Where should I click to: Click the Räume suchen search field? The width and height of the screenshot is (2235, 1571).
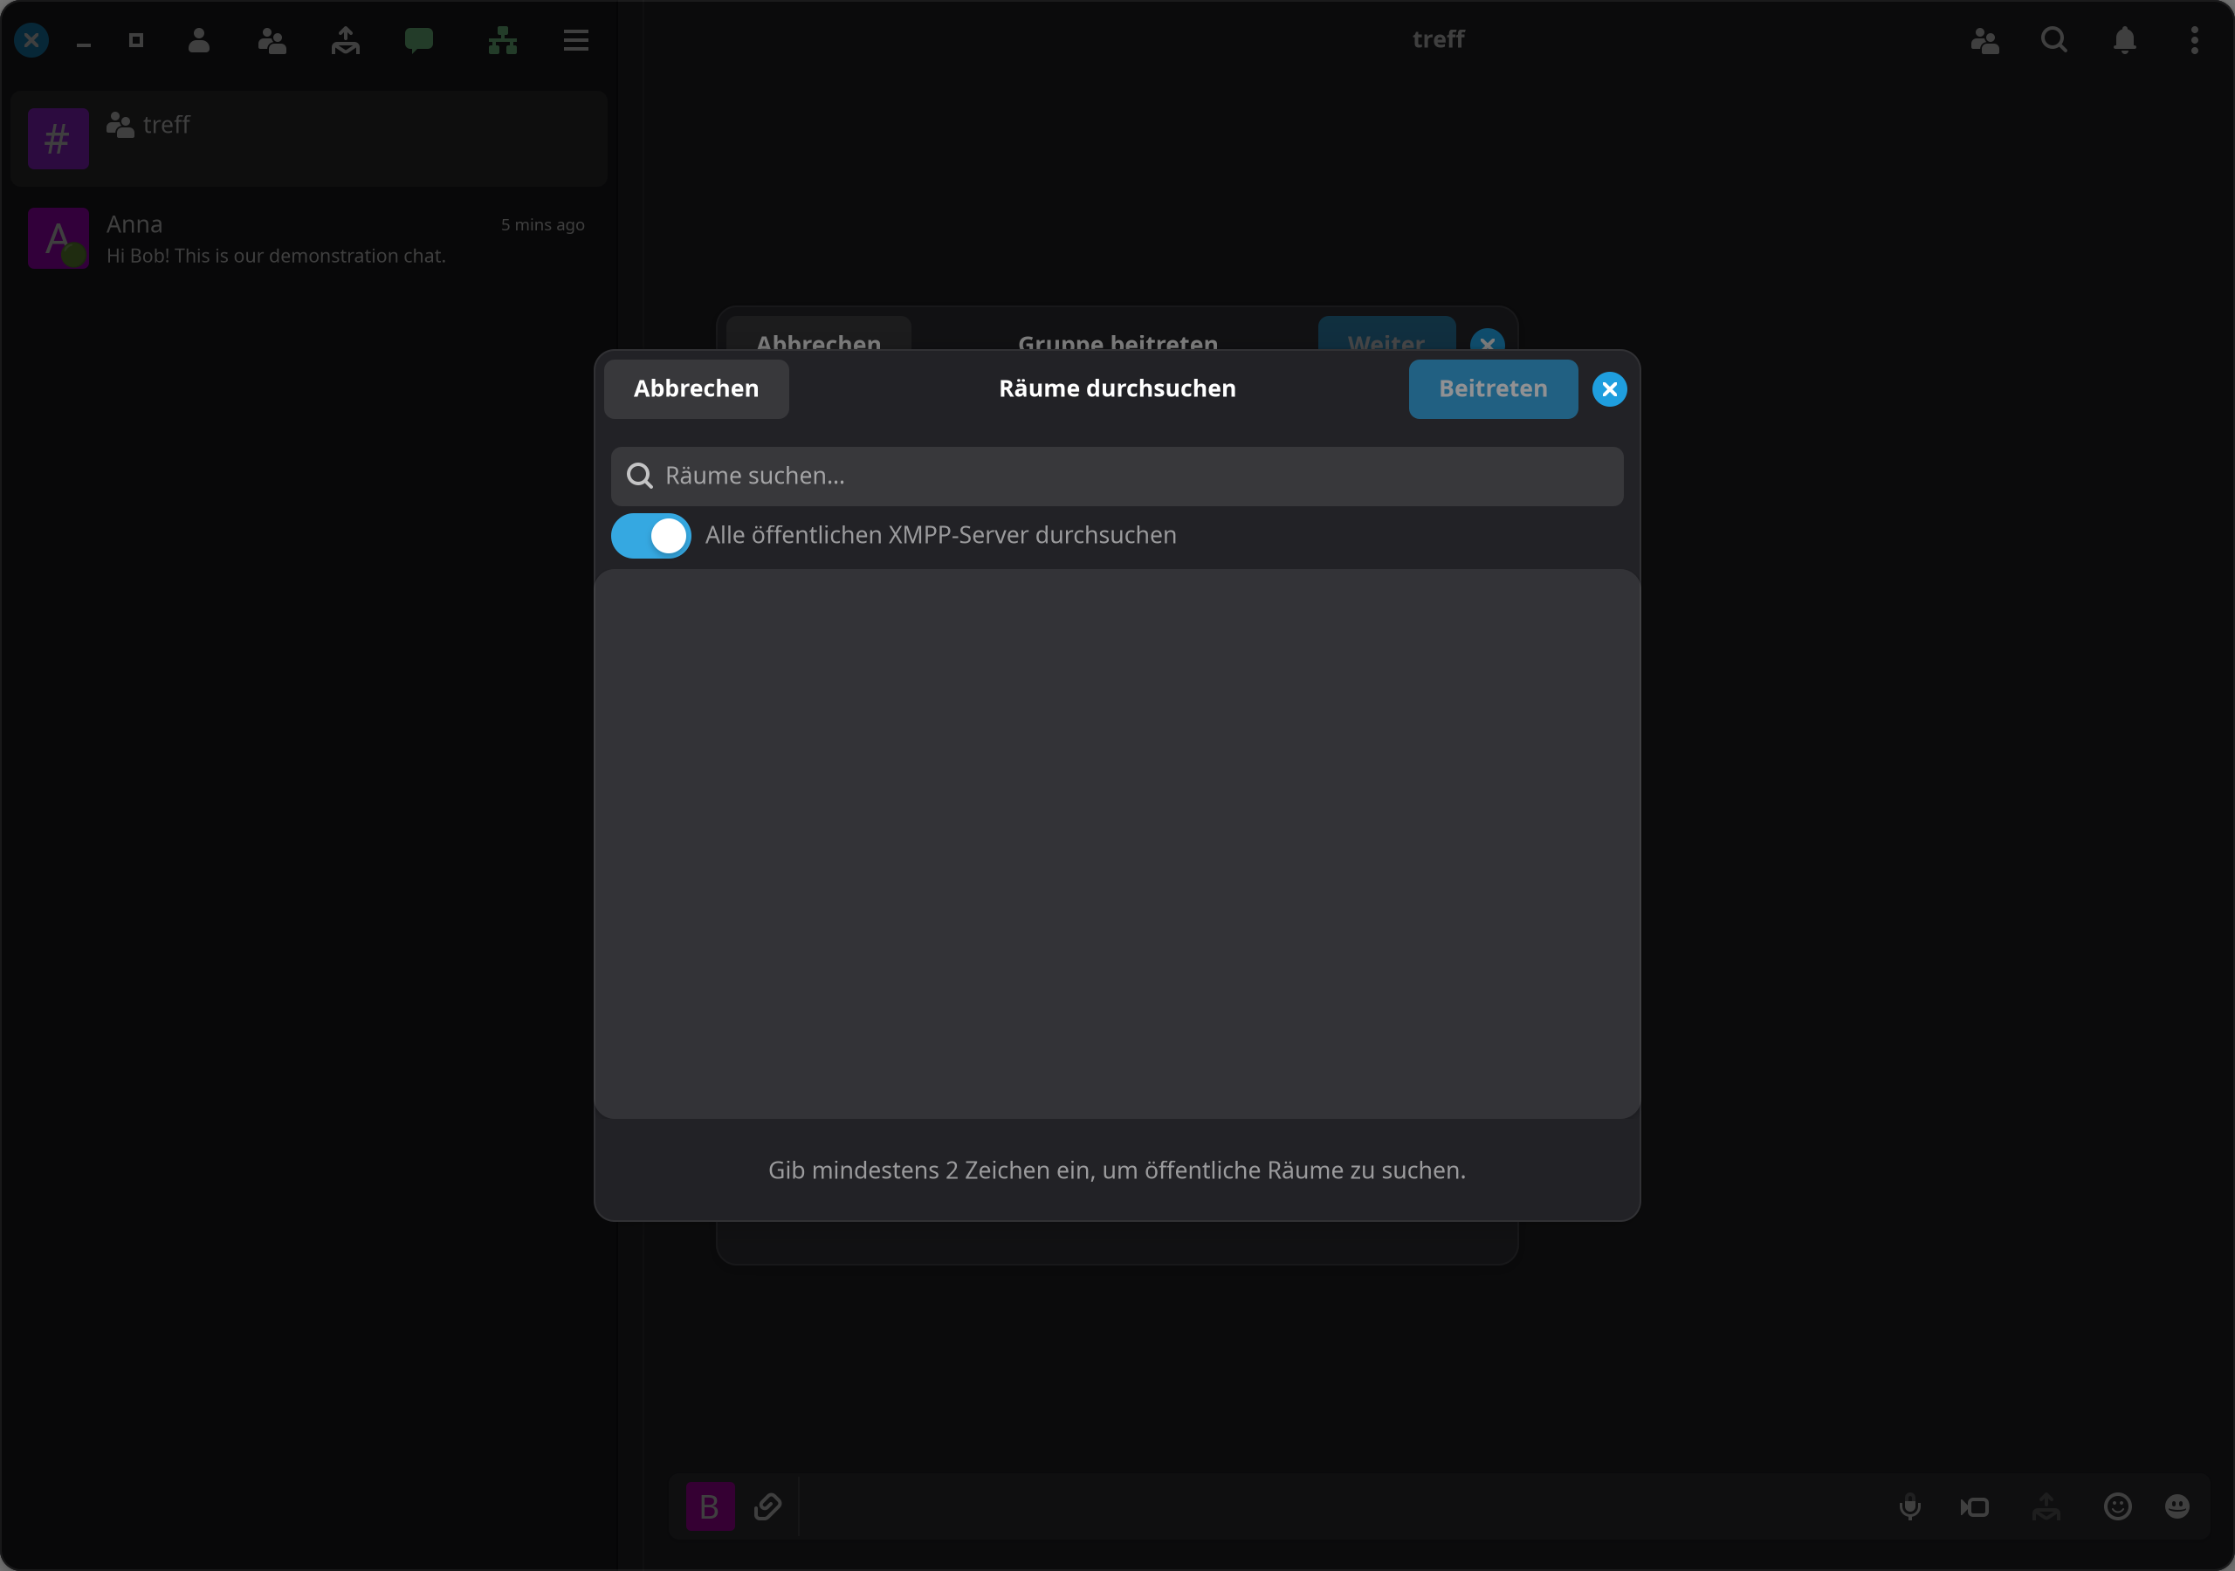(x=1117, y=476)
